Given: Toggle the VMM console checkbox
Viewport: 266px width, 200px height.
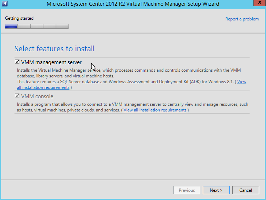Looking at the screenshot, I should tap(17, 96).
